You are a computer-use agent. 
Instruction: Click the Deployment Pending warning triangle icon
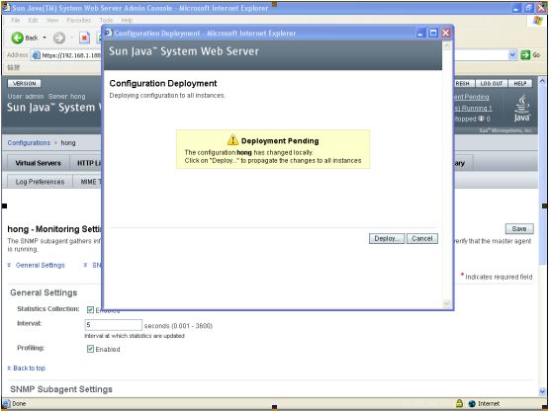(x=232, y=139)
